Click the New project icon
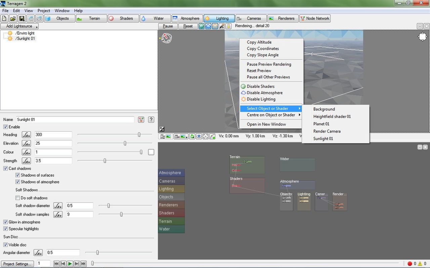 [x=5, y=18]
